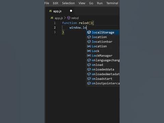Expand the breadcrumb chevron after app.js

[65, 18]
